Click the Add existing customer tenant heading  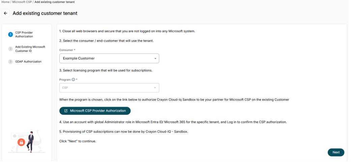coord(45,13)
